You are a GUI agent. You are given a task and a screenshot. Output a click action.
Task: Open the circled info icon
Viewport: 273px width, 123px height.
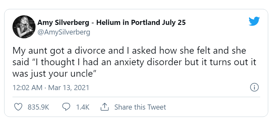254,88
